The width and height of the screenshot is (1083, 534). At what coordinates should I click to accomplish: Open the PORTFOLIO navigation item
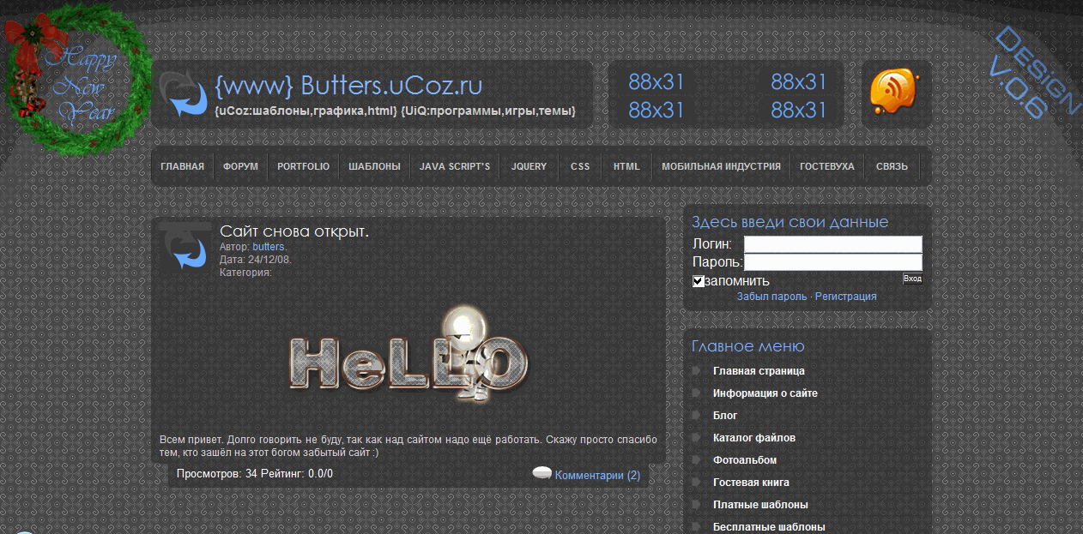coord(303,166)
